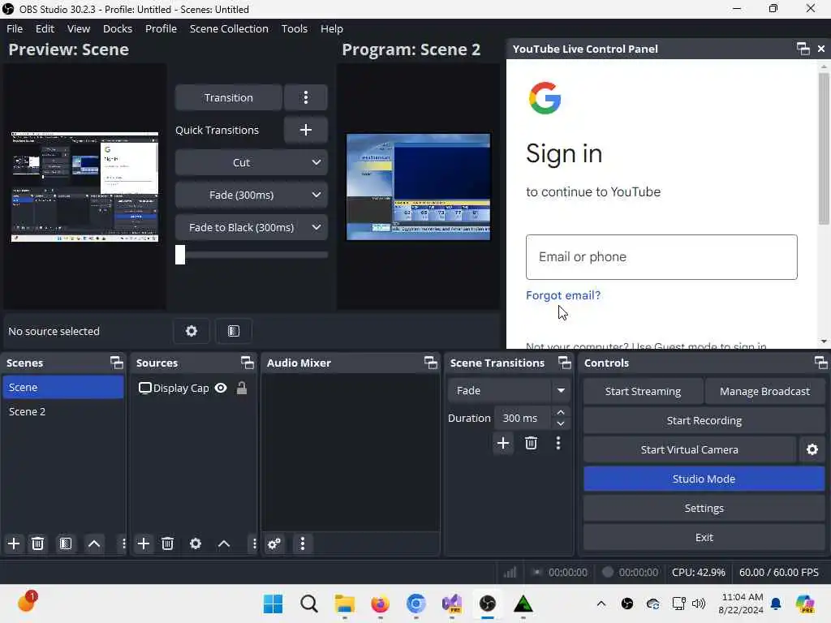Image resolution: width=831 pixels, height=623 pixels.
Task: Click Start Recording
Action: tap(704, 421)
